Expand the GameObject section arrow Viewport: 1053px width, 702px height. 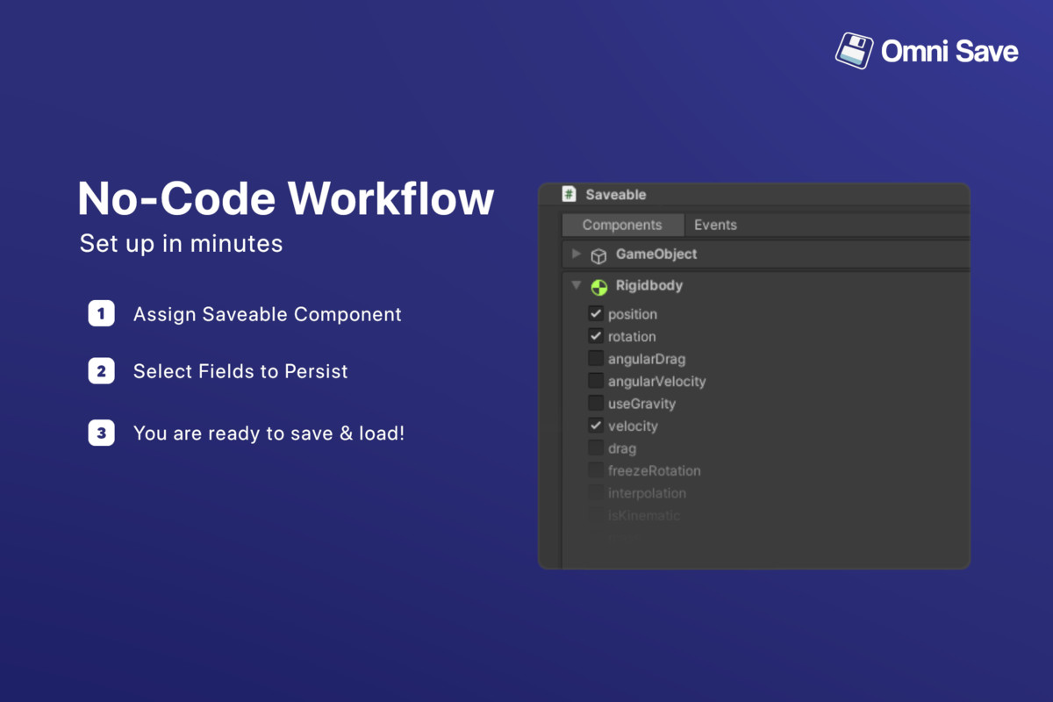click(x=577, y=254)
